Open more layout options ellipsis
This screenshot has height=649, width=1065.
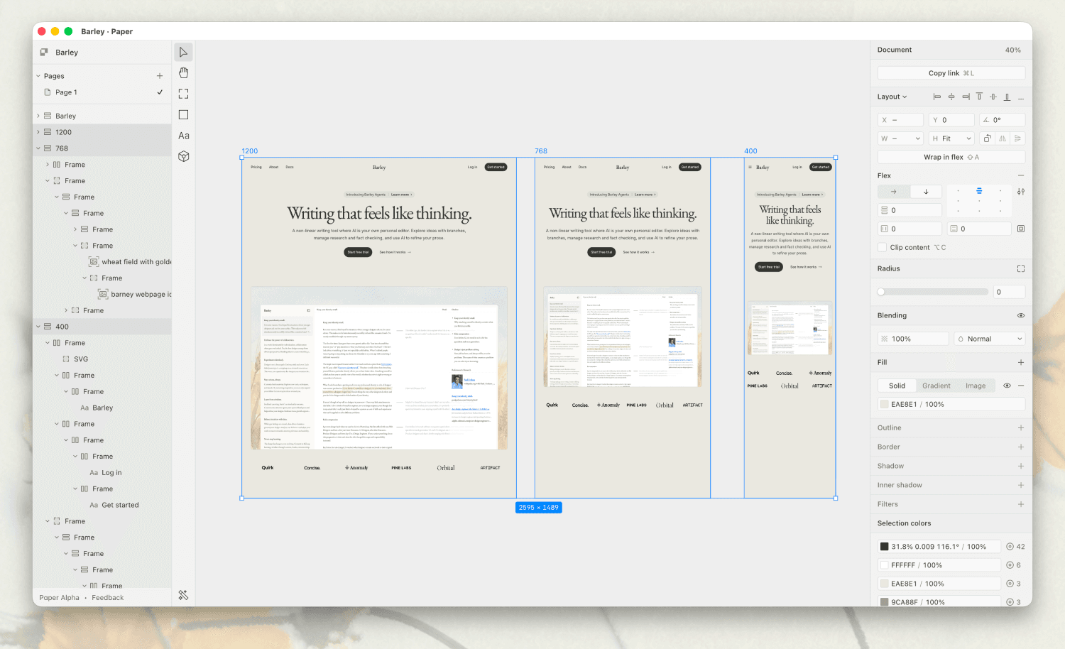(x=1021, y=98)
